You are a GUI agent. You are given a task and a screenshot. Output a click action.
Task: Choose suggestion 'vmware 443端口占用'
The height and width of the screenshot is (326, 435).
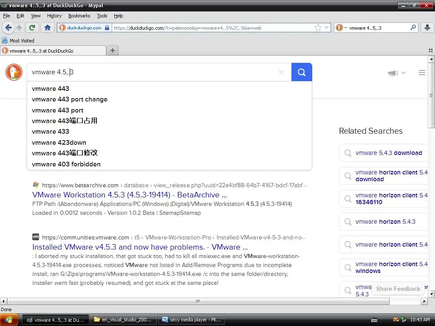coord(65,121)
